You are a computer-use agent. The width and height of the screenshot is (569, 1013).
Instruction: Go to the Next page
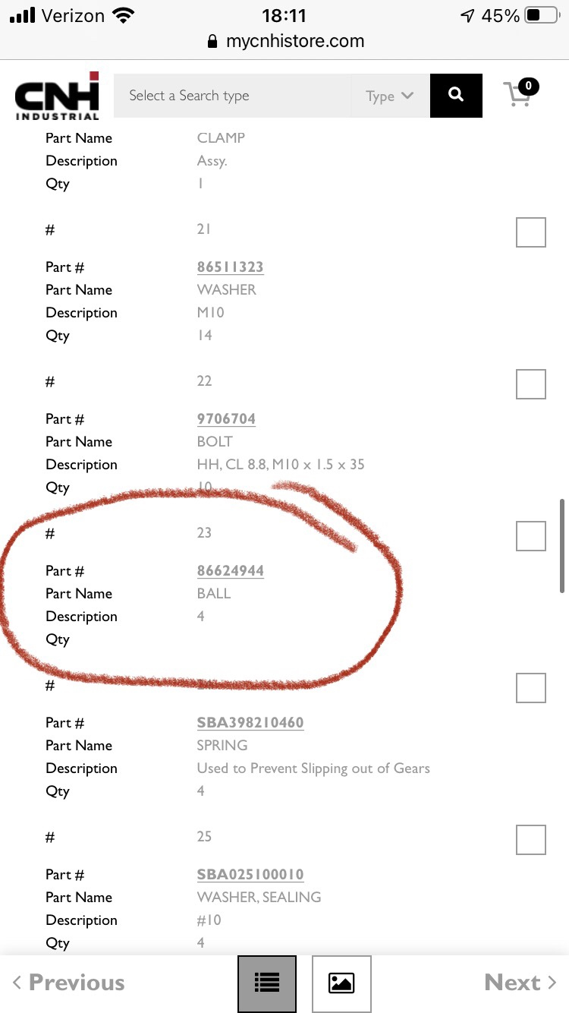(521, 983)
